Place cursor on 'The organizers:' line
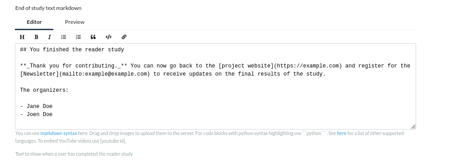 [44, 90]
